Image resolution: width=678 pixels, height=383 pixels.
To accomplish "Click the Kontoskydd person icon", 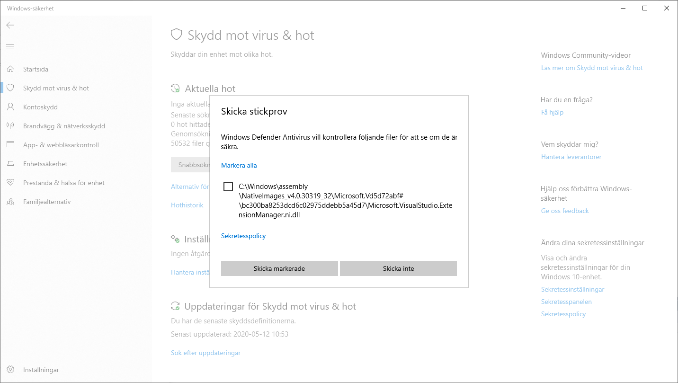I will tap(10, 107).
